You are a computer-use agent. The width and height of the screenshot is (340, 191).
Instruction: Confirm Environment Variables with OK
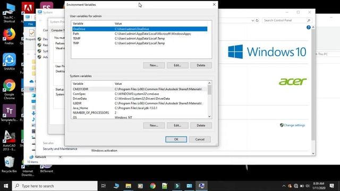tap(176, 139)
